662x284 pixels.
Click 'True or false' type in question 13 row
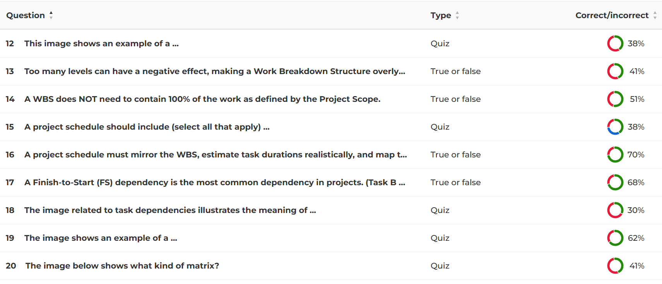tap(455, 71)
